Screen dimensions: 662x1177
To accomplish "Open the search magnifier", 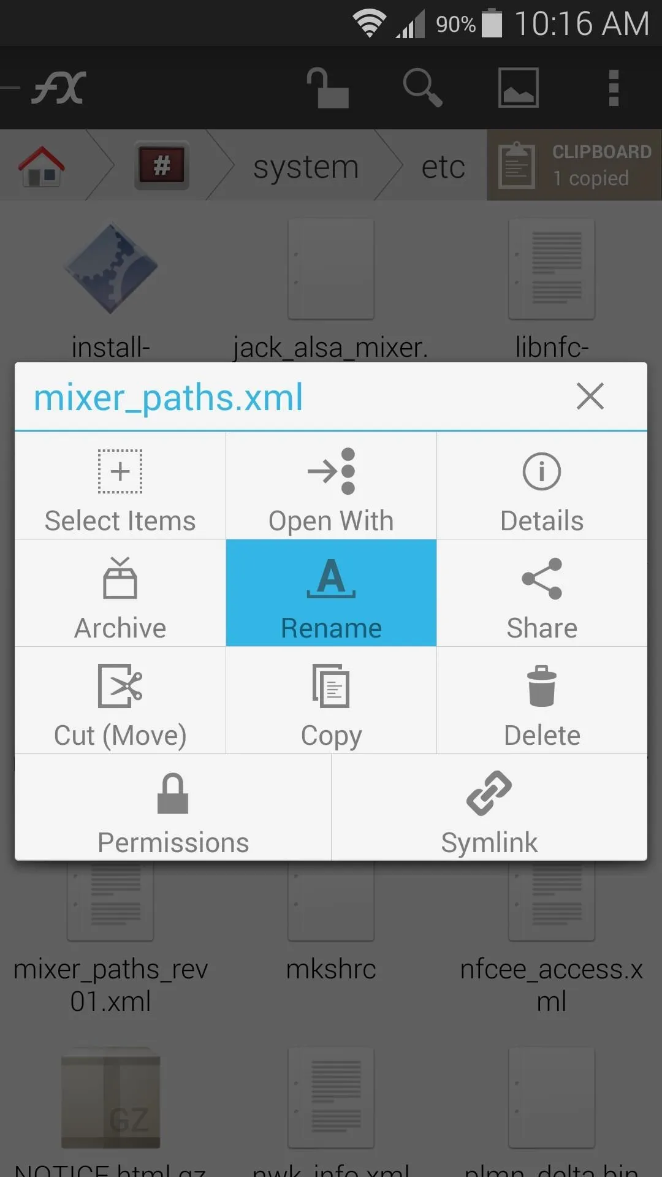I will 422,88.
